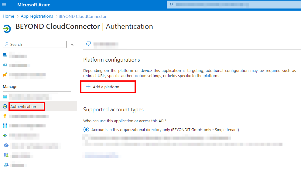The height and width of the screenshot is (169, 301).
Task: Open App roles via the grid-with-person icon
Action: [6, 155]
